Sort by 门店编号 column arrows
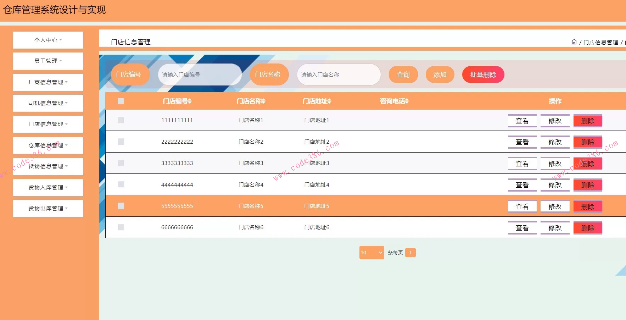Viewport: 626px width, 320px height. (190, 101)
